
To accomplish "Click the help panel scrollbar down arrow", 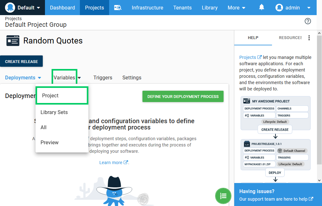I will point(319,180).
